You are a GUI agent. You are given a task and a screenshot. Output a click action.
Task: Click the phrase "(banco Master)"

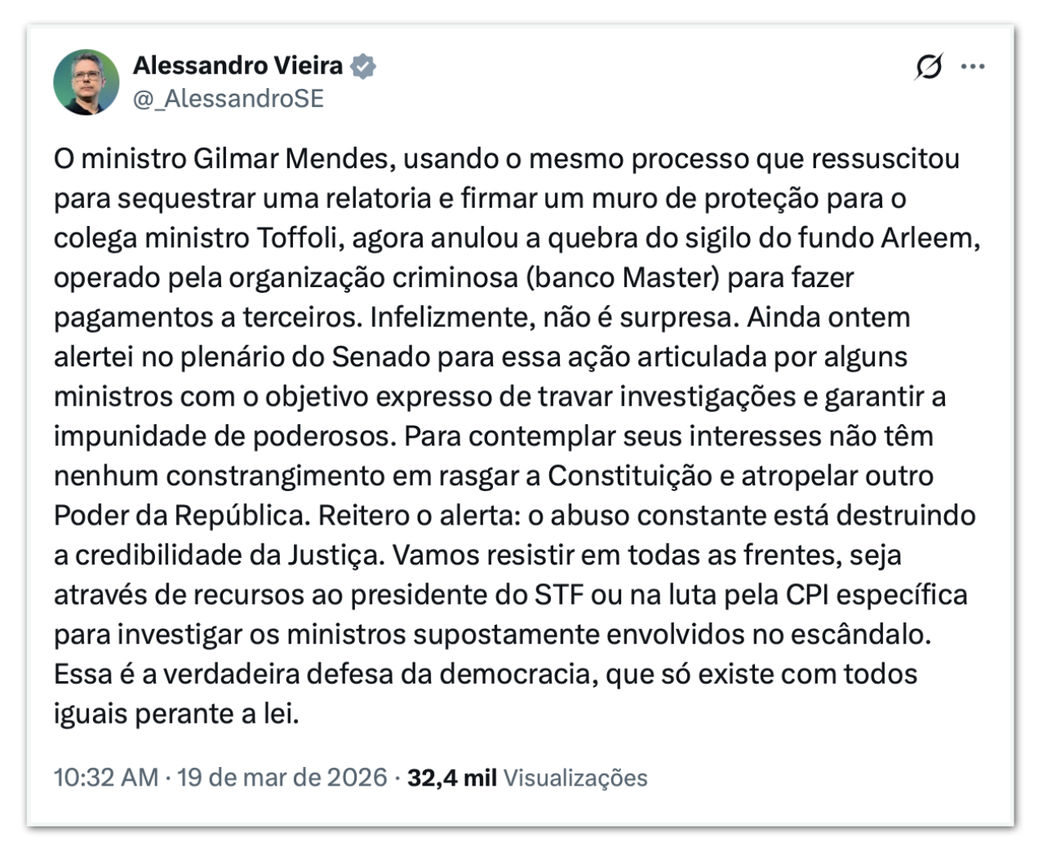[x=623, y=277]
